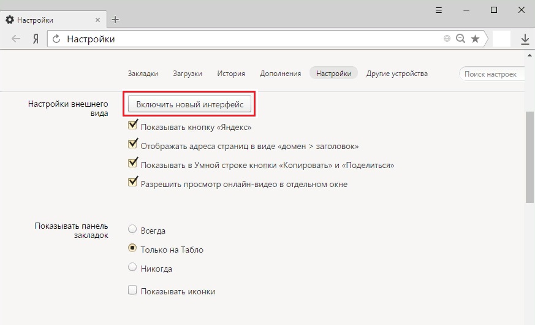The image size is (535, 325).
Task: Select the "Всегда" radio option
Action: 132,230
